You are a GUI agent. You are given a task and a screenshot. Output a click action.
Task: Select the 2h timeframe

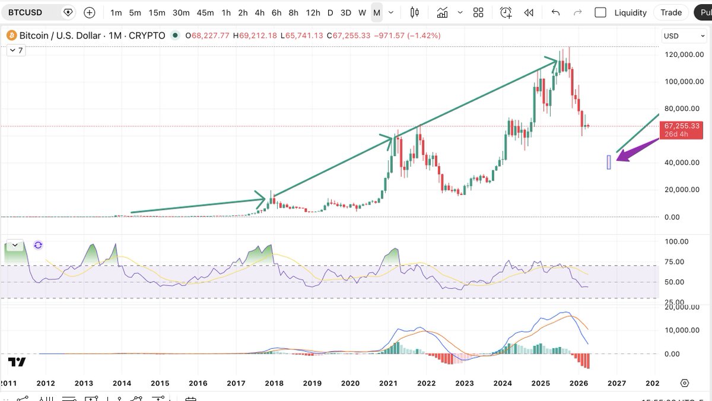243,12
